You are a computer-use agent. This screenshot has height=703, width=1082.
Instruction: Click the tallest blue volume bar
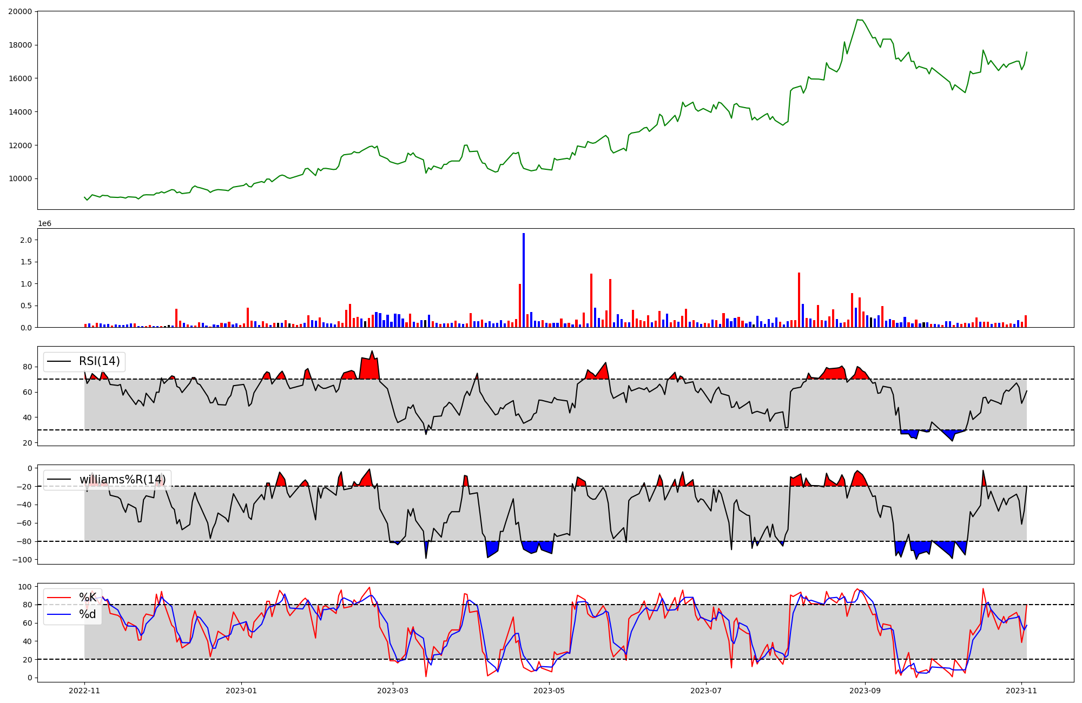(524, 280)
